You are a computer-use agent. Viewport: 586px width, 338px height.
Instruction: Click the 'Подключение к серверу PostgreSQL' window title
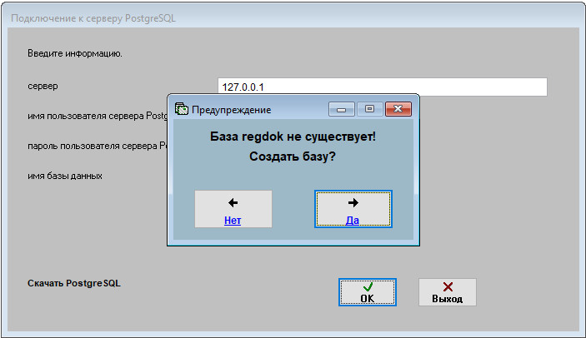[93, 18]
